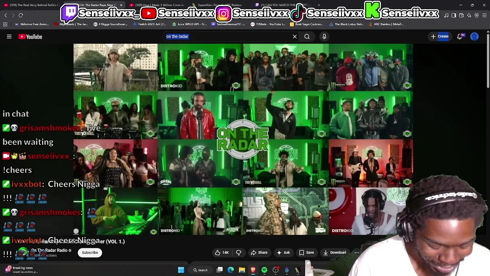This screenshot has height=276, width=490.
Task: Go to the YouTube home logo
Action: coord(30,37)
